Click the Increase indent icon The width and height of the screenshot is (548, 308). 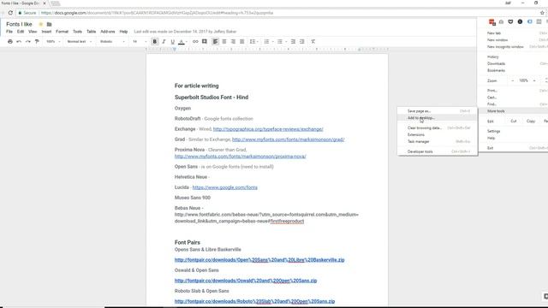tap(302, 42)
